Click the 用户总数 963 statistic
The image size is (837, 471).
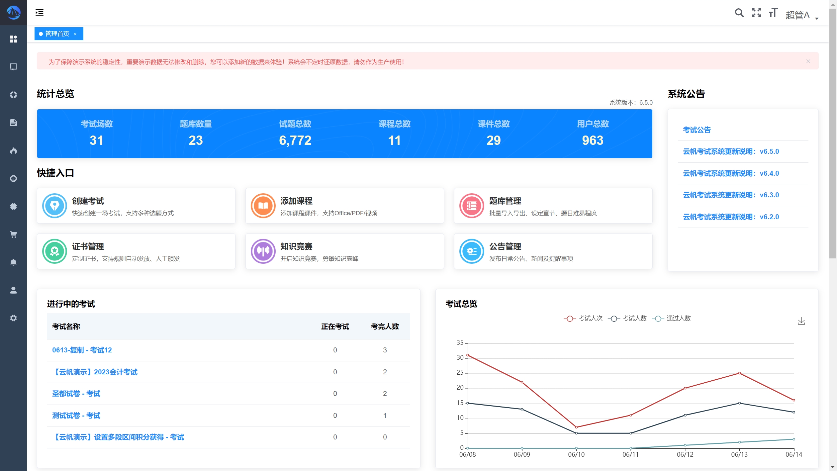pyautogui.click(x=593, y=134)
